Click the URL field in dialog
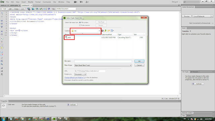This screenshot has height=121, width=215. (90, 71)
